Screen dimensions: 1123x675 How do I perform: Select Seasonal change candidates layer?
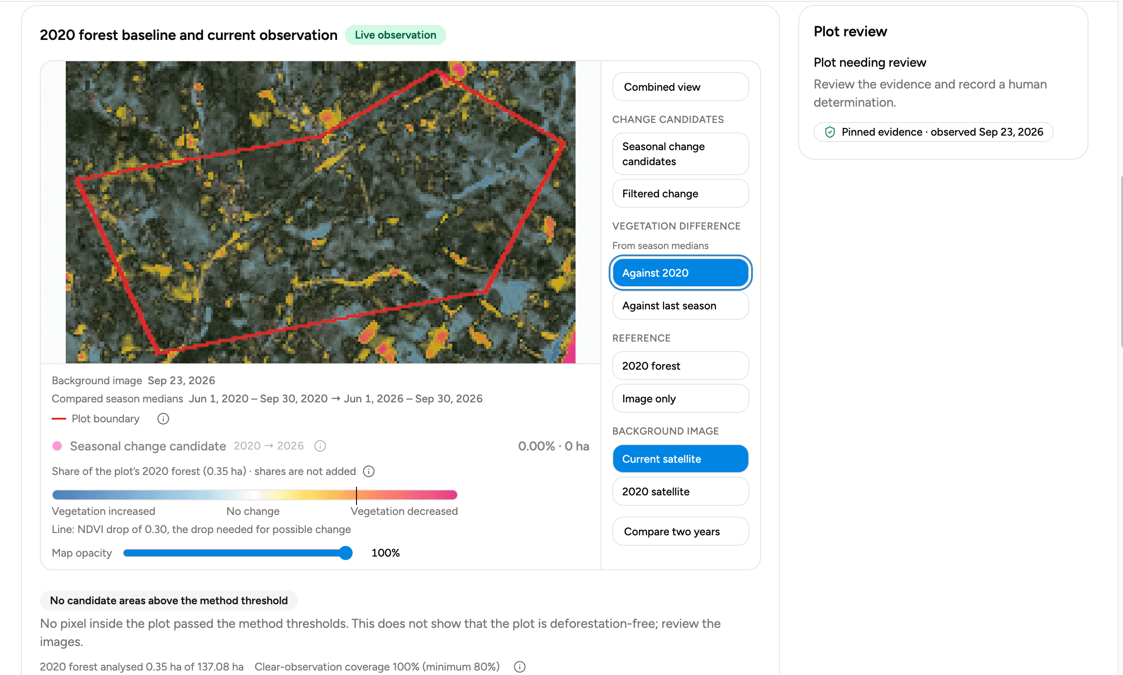(680, 154)
